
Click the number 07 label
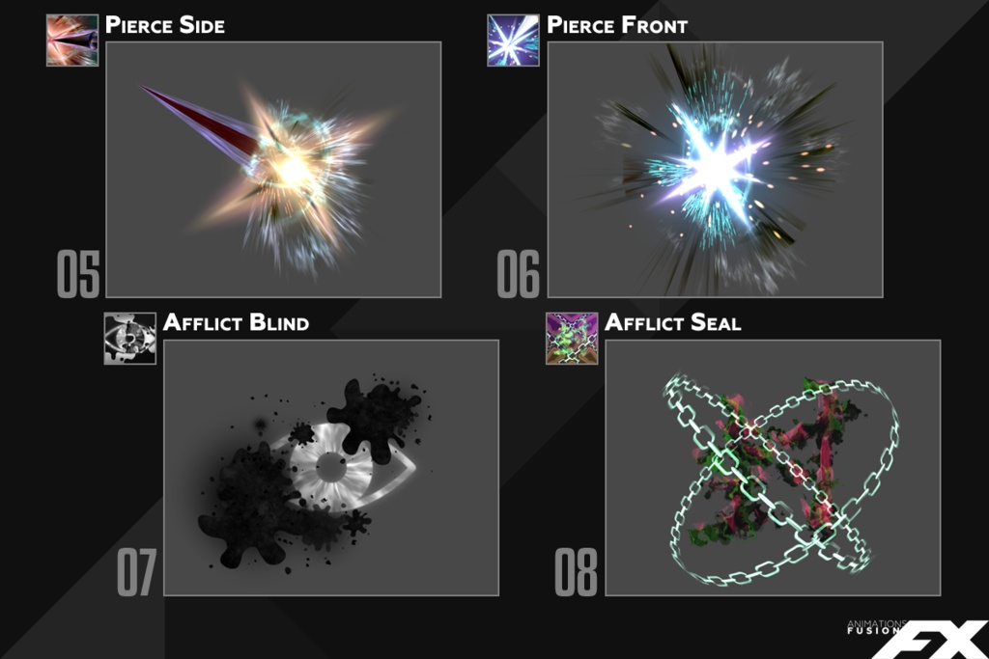point(136,572)
